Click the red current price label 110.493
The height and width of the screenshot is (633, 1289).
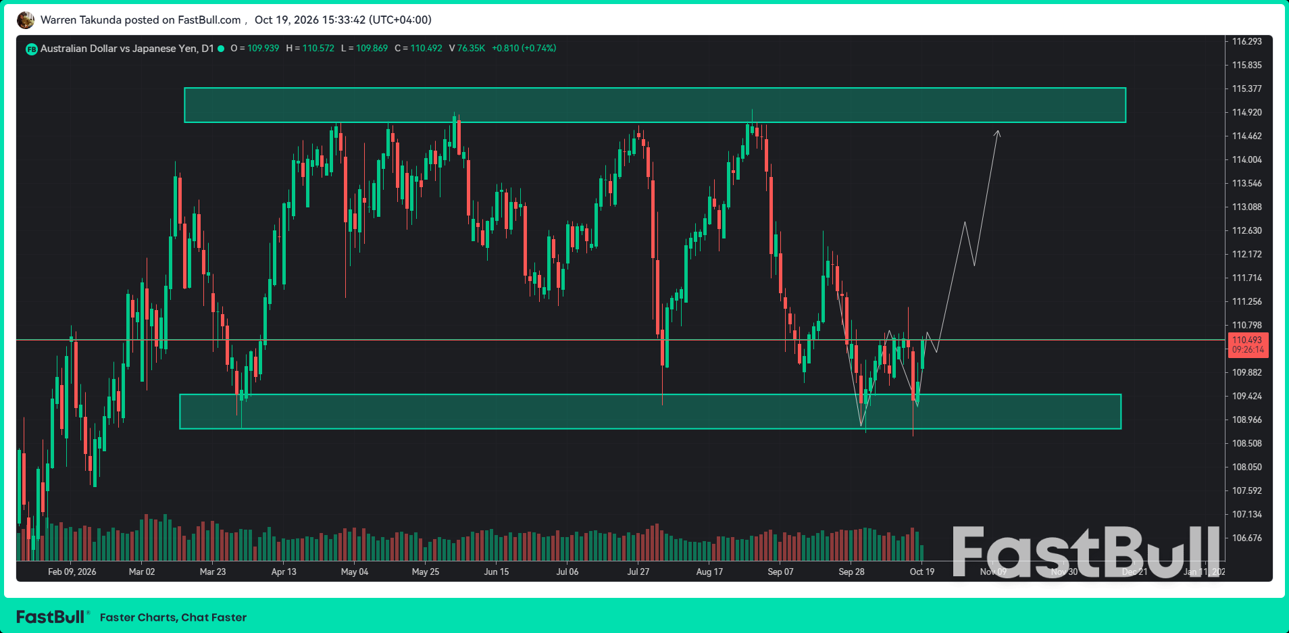coord(1248,345)
